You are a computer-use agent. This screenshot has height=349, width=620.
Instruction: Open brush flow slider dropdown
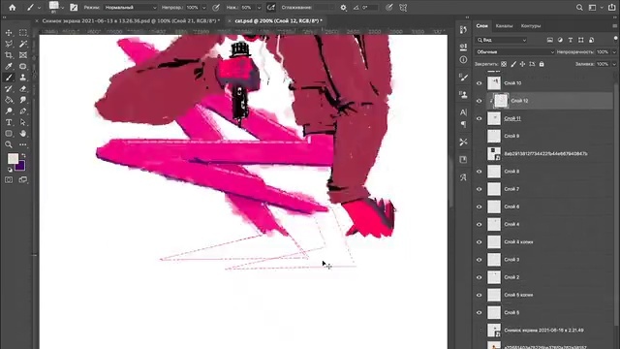click(x=259, y=8)
